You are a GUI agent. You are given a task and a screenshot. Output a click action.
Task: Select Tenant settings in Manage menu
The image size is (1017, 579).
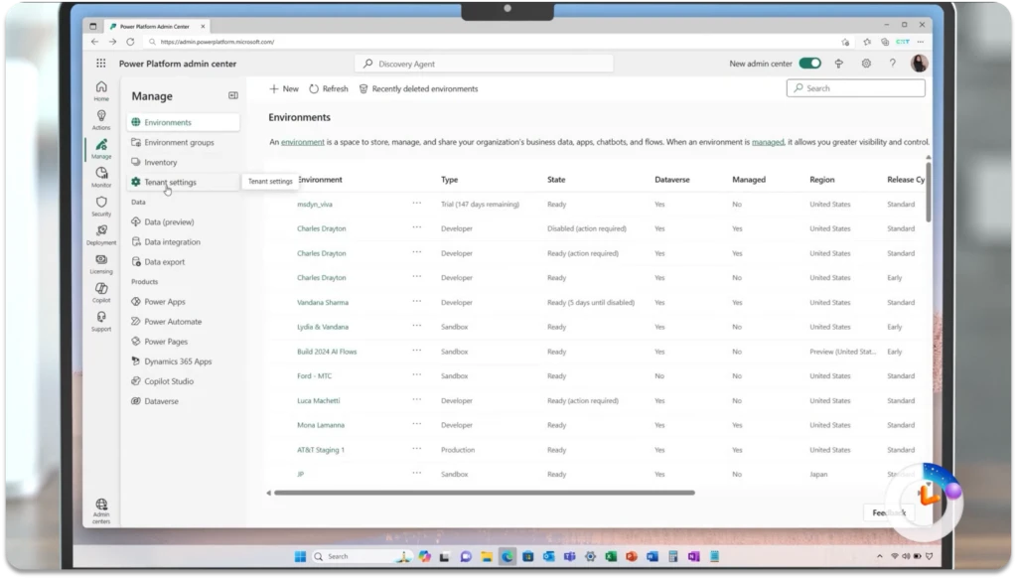coord(170,183)
